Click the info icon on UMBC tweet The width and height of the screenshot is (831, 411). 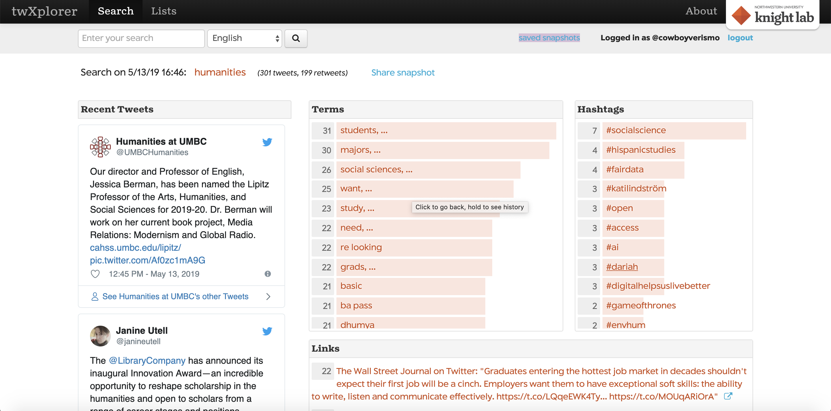coord(268,274)
